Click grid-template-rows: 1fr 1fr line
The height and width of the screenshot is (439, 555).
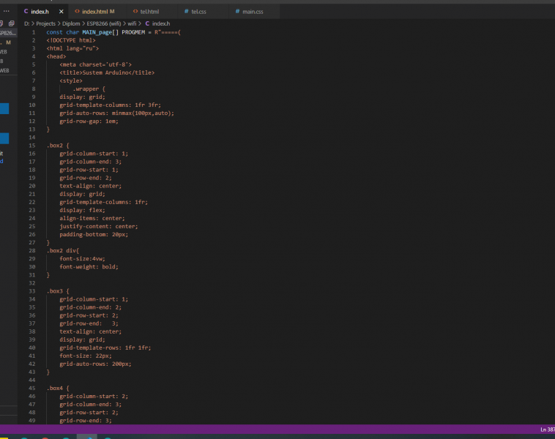click(105, 348)
